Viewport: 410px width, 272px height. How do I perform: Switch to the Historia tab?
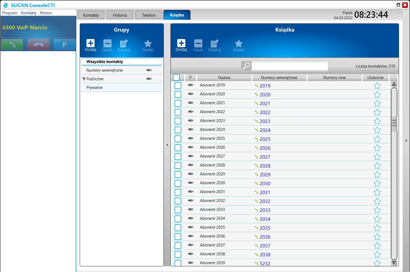pyautogui.click(x=120, y=15)
